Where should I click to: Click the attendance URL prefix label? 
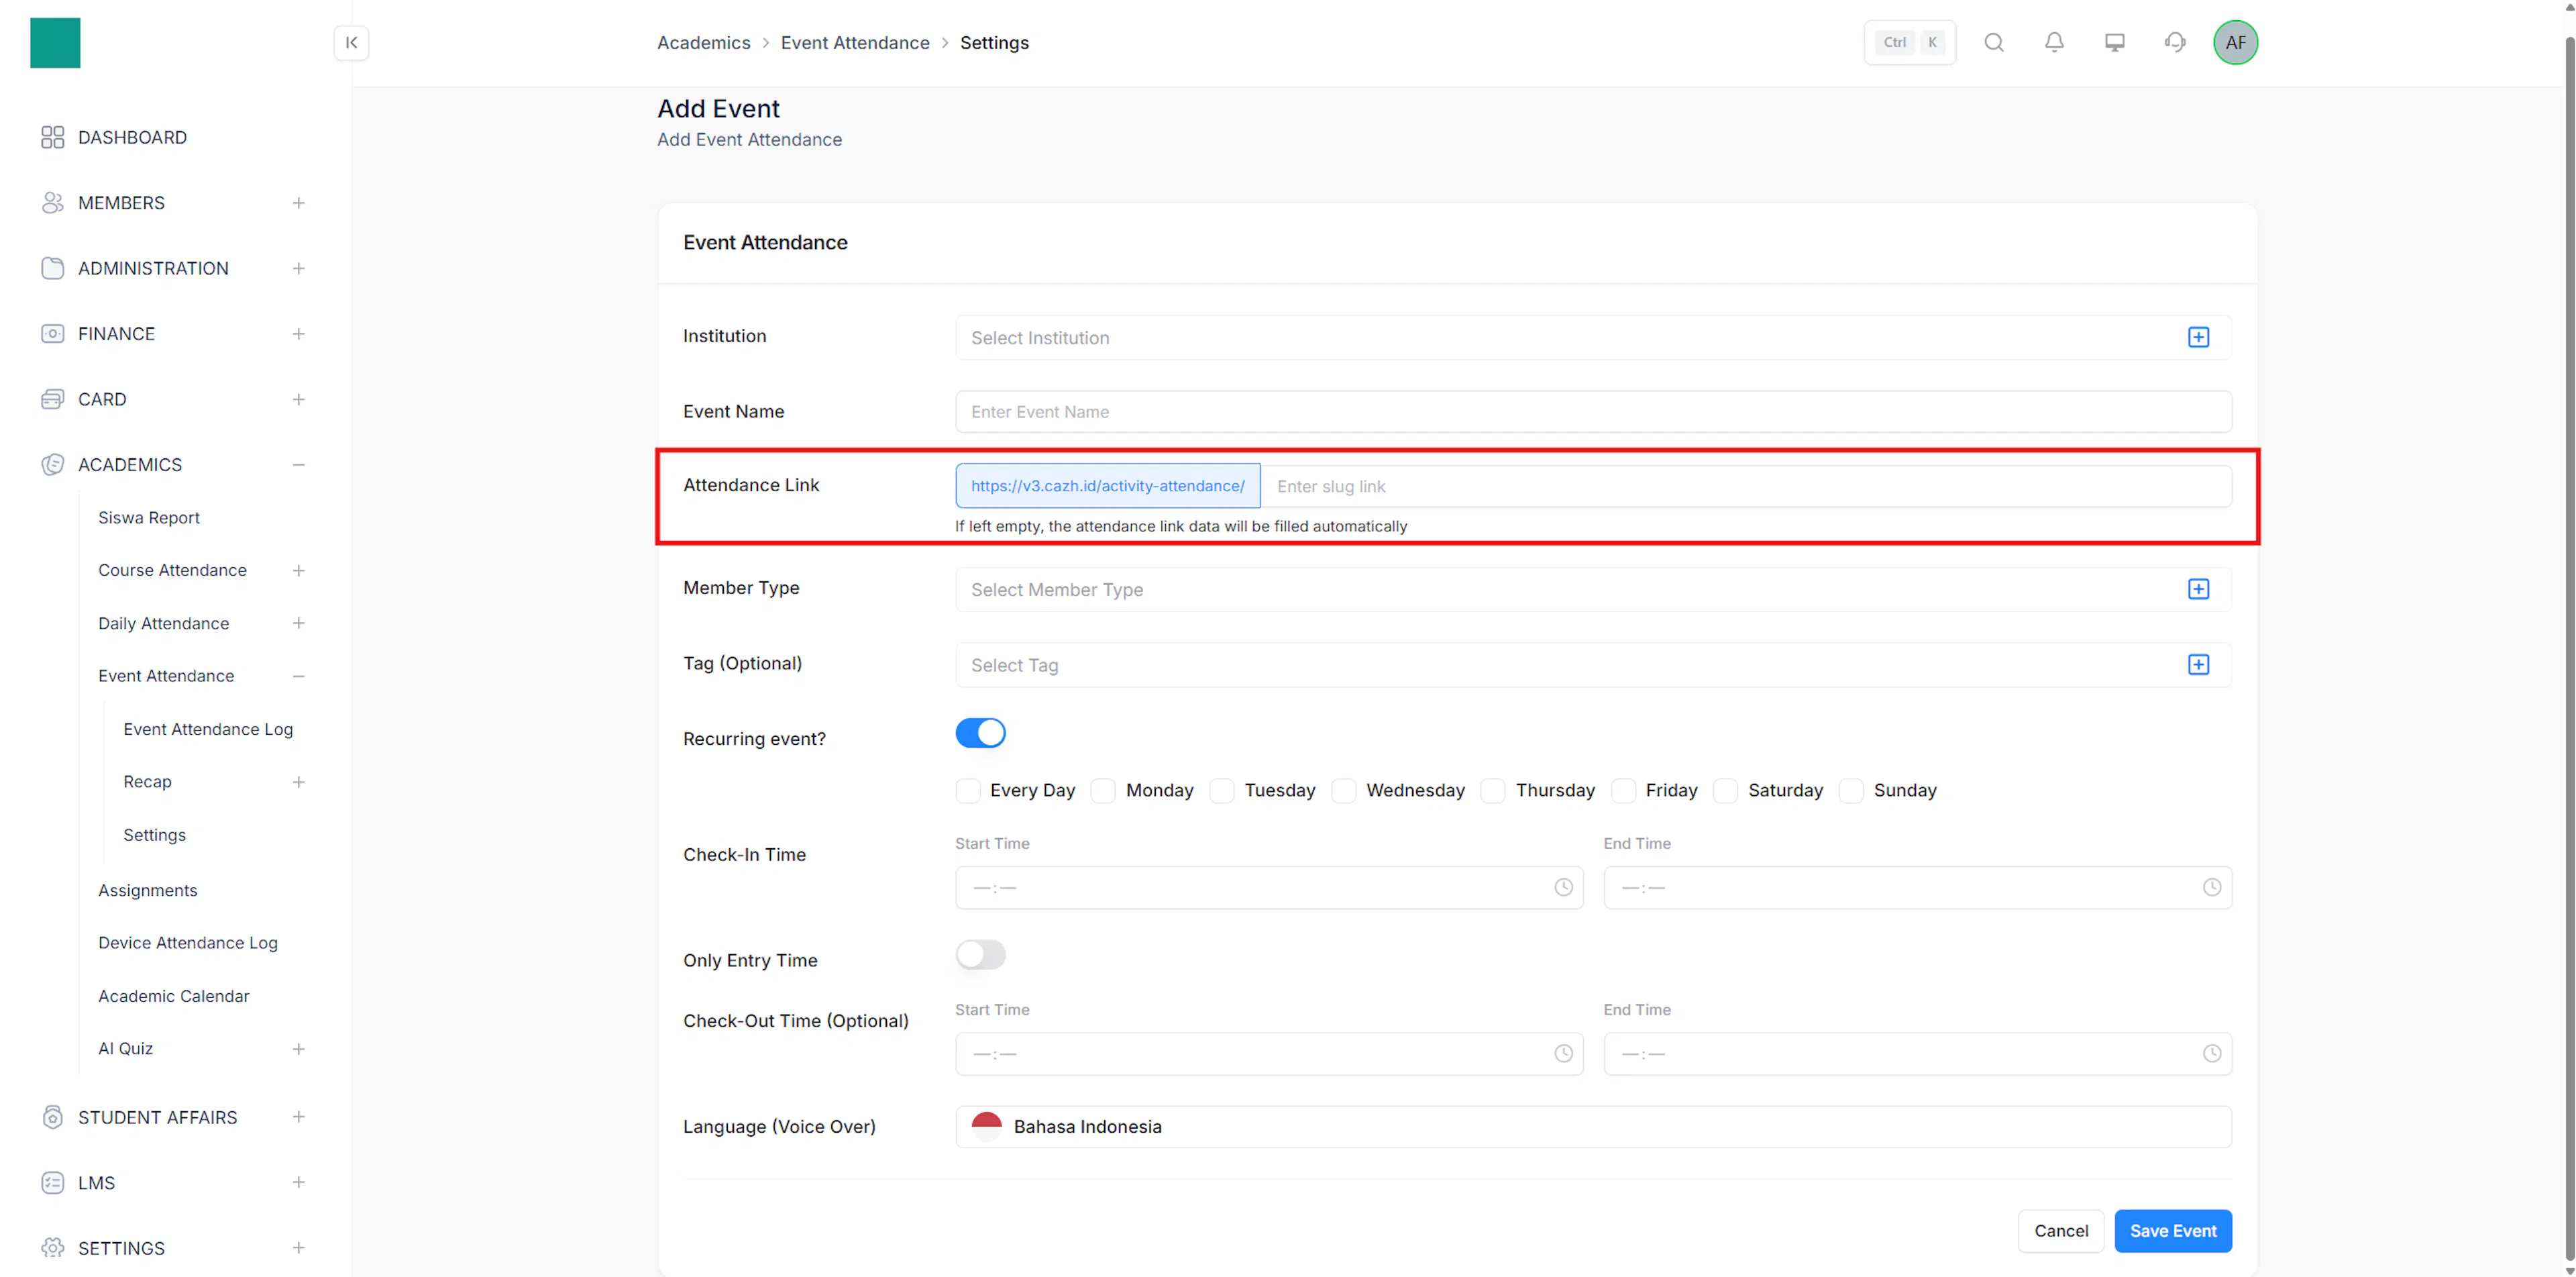(1108, 486)
